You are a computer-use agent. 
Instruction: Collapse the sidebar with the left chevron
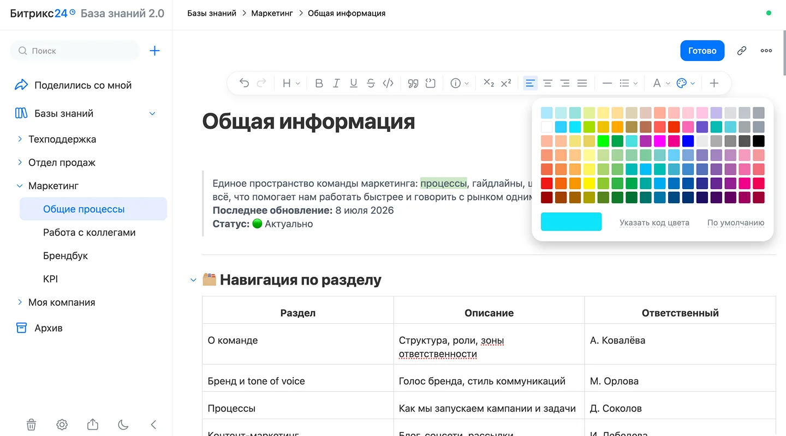[x=153, y=425]
